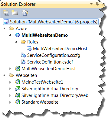Expand the StandardWebseite project

[10, 102]
